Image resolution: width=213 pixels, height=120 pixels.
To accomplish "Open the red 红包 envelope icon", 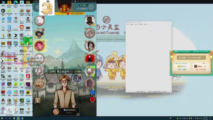I will point(92,100).
